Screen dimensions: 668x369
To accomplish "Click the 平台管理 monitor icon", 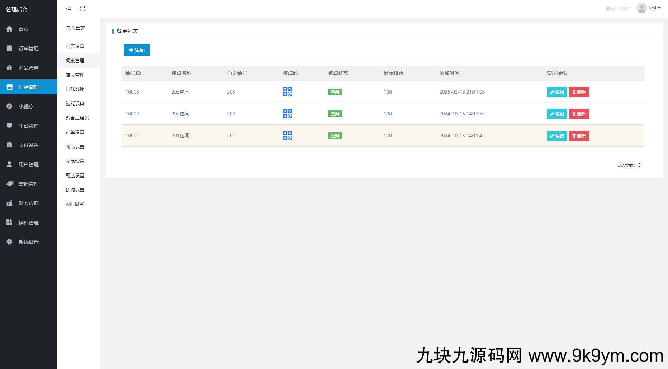I will (9, 126).
